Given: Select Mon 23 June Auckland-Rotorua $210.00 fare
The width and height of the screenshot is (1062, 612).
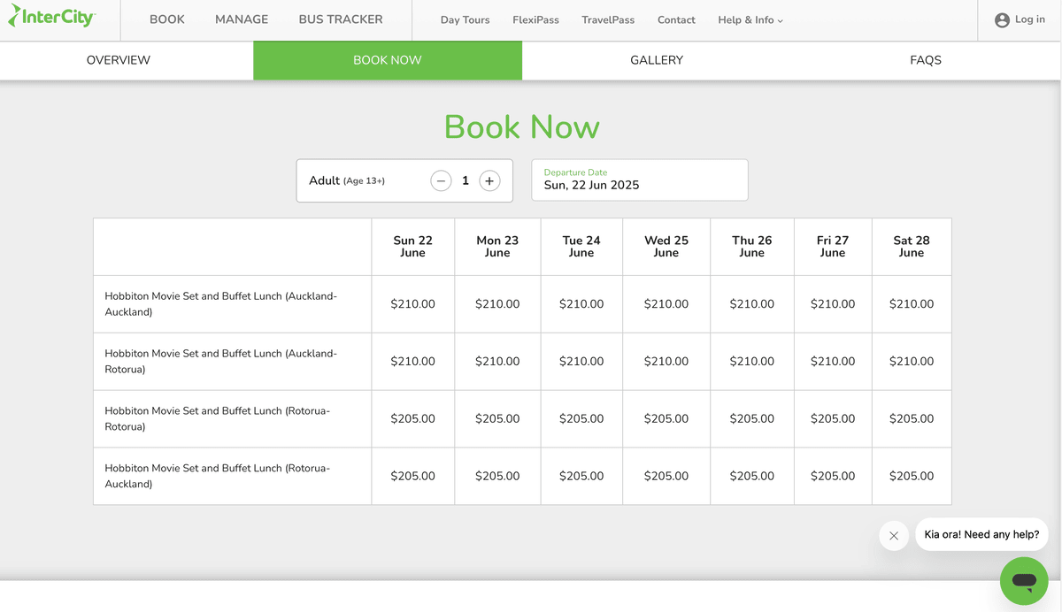Looking at the screenshot, I should pos(497,362).
